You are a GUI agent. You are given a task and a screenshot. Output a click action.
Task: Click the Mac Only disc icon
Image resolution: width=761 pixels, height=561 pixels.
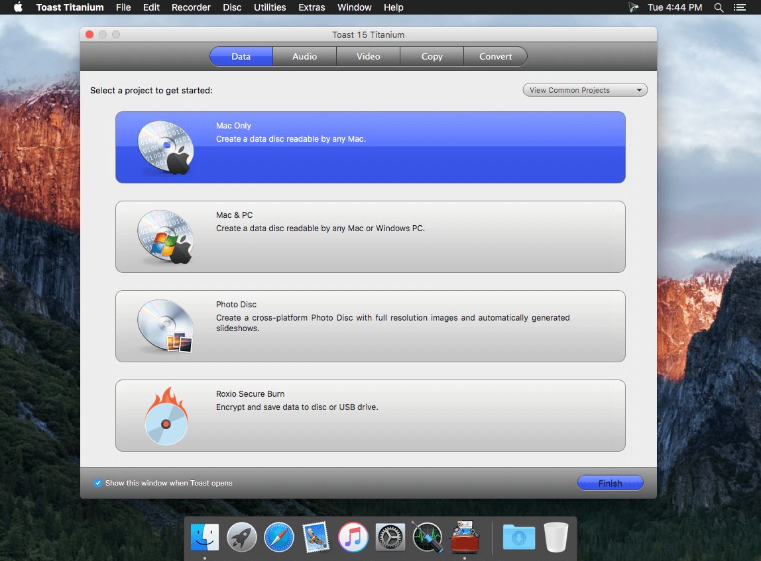coord(166,148)
